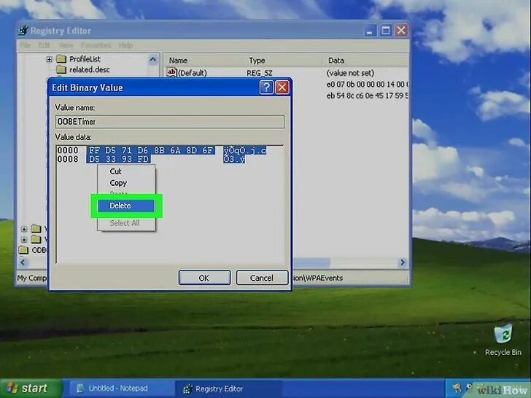Open the Start menu

[31, 389]
